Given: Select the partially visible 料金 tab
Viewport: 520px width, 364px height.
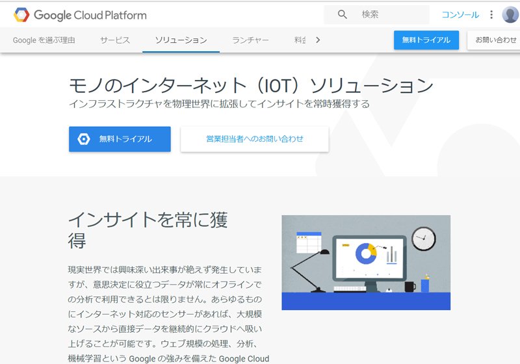Looking at the screenshot, I should (300, 40).
